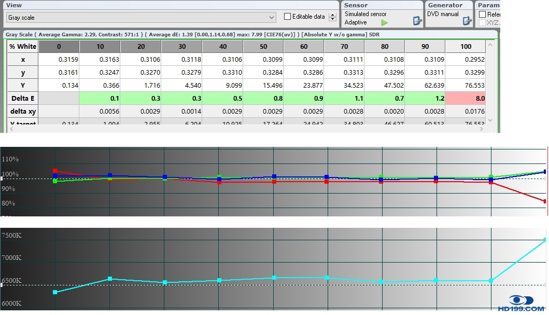Select the 0 % White column header
The image size is (549, 315).
(x=59, y=46)
